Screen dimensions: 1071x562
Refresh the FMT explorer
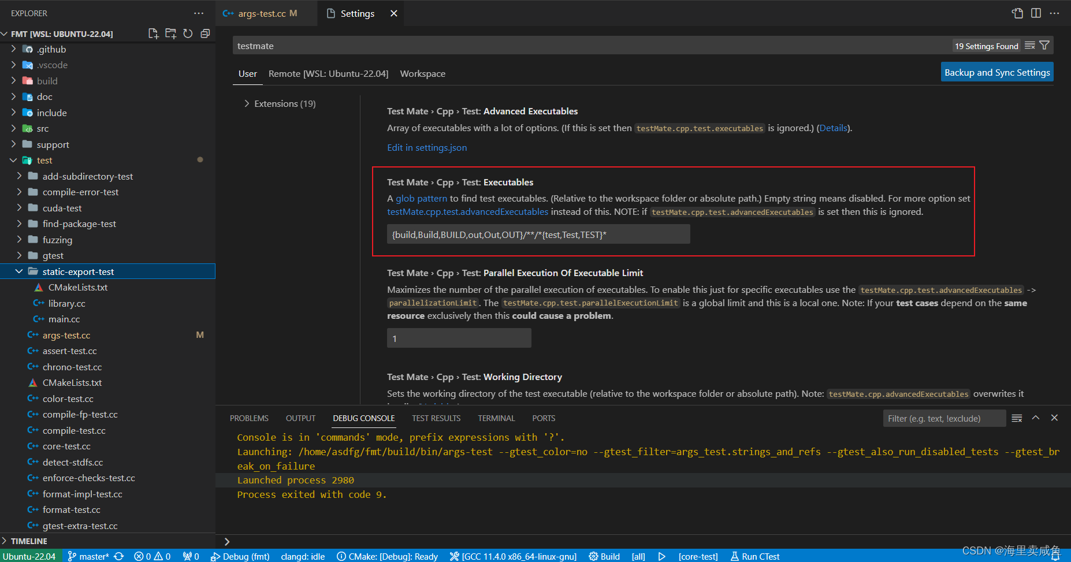188,34
